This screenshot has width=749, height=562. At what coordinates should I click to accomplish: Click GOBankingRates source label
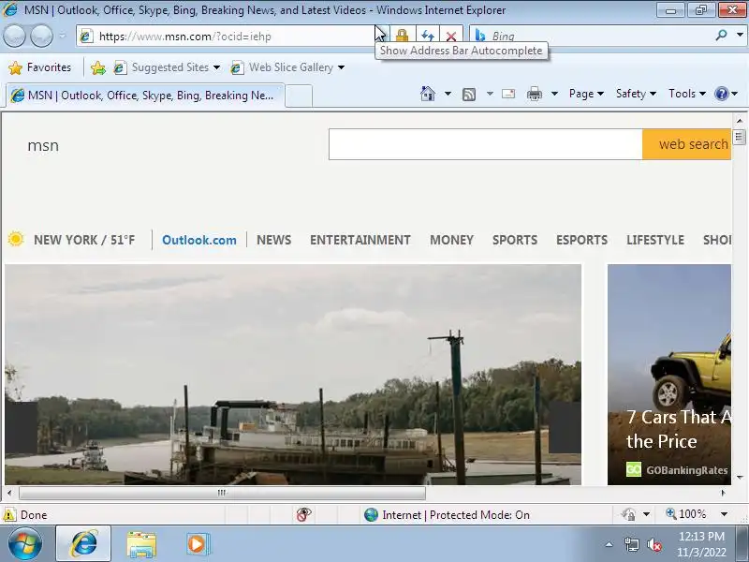click(x=687, y=470)
